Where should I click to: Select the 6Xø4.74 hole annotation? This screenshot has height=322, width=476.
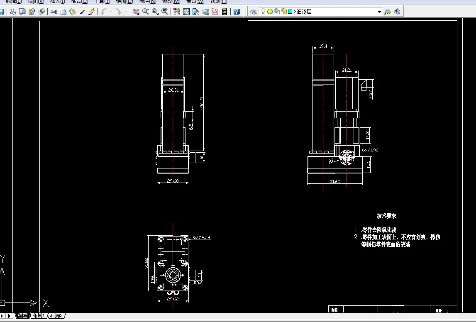pyautogui.click(x=202, y=237)
